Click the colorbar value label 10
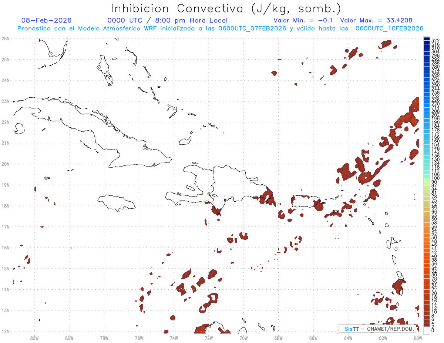 coord(434,312)
